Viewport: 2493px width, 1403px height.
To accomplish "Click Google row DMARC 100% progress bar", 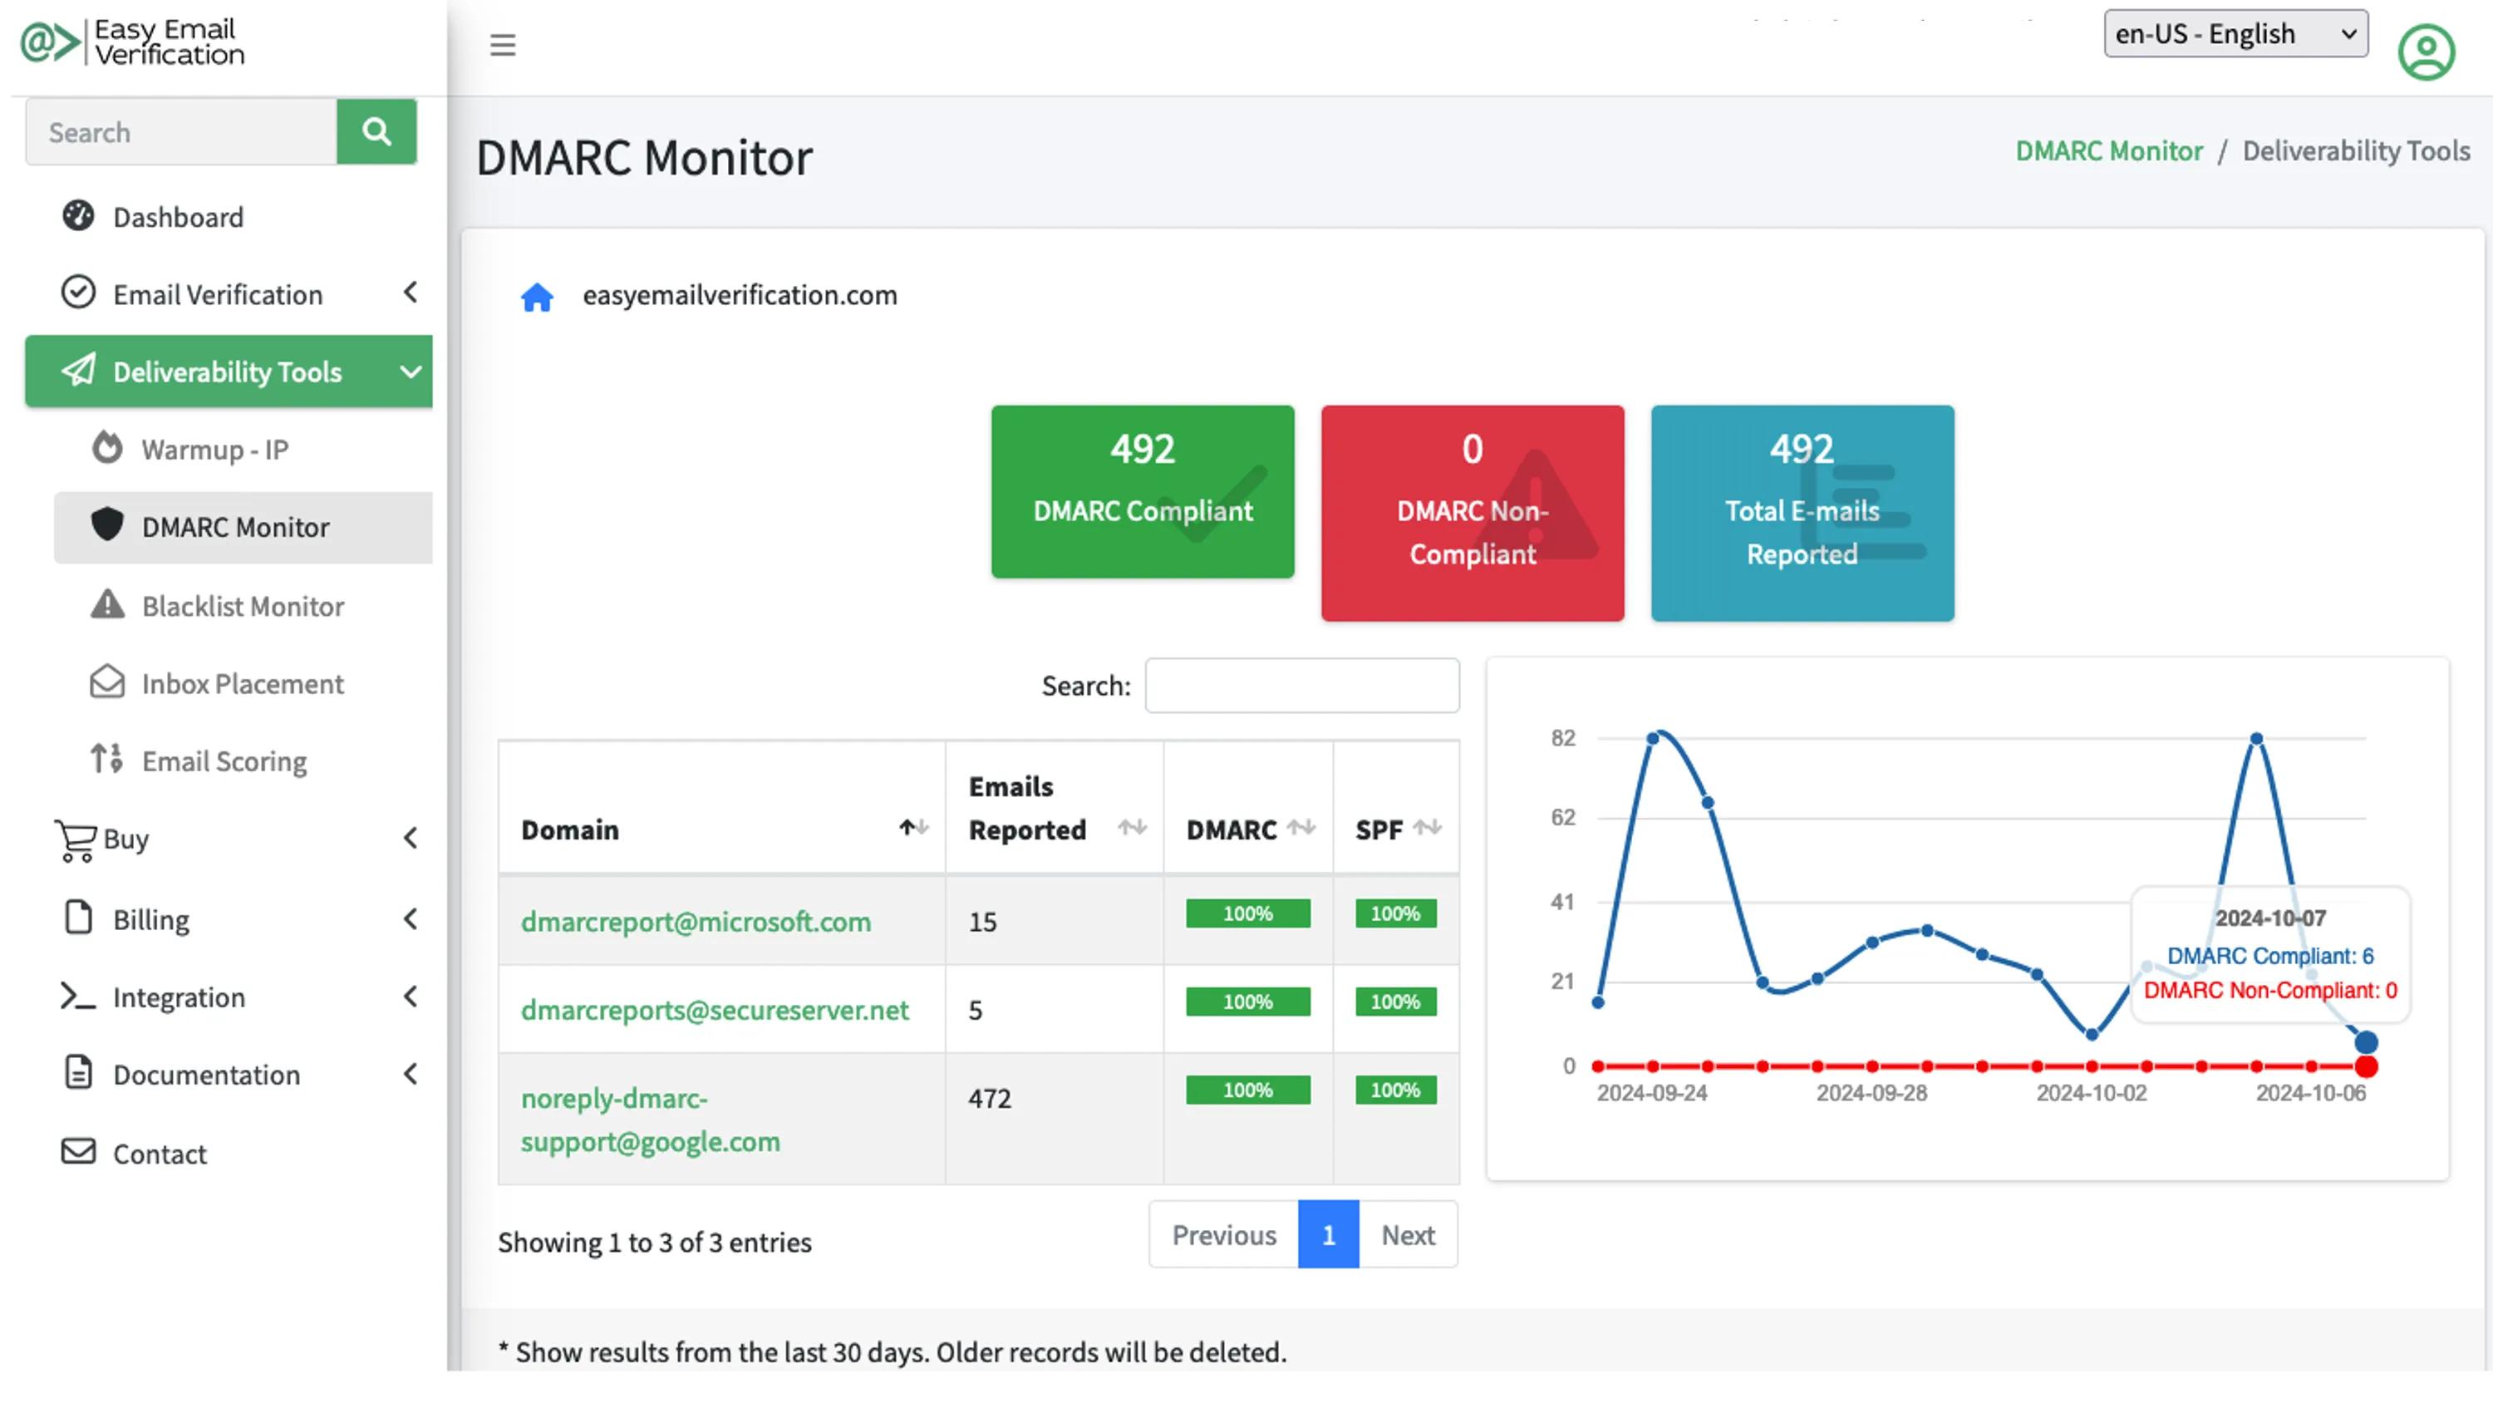I will 1248,1090.
